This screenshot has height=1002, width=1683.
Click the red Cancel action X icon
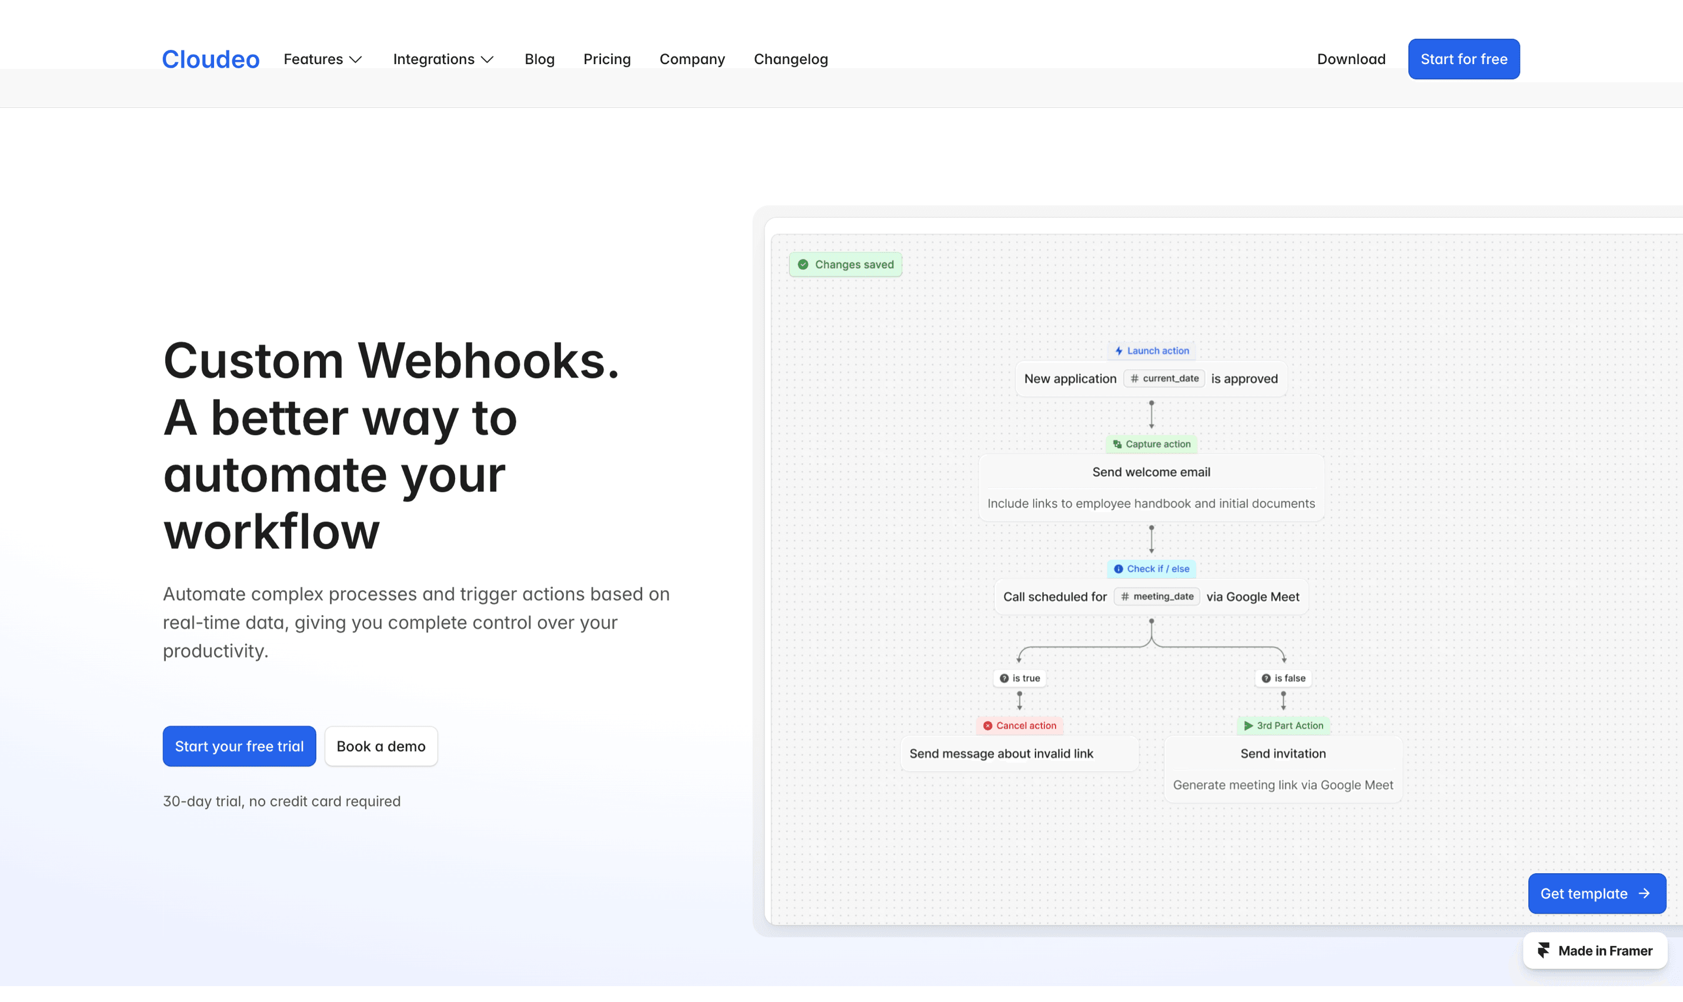click(988, 726)
